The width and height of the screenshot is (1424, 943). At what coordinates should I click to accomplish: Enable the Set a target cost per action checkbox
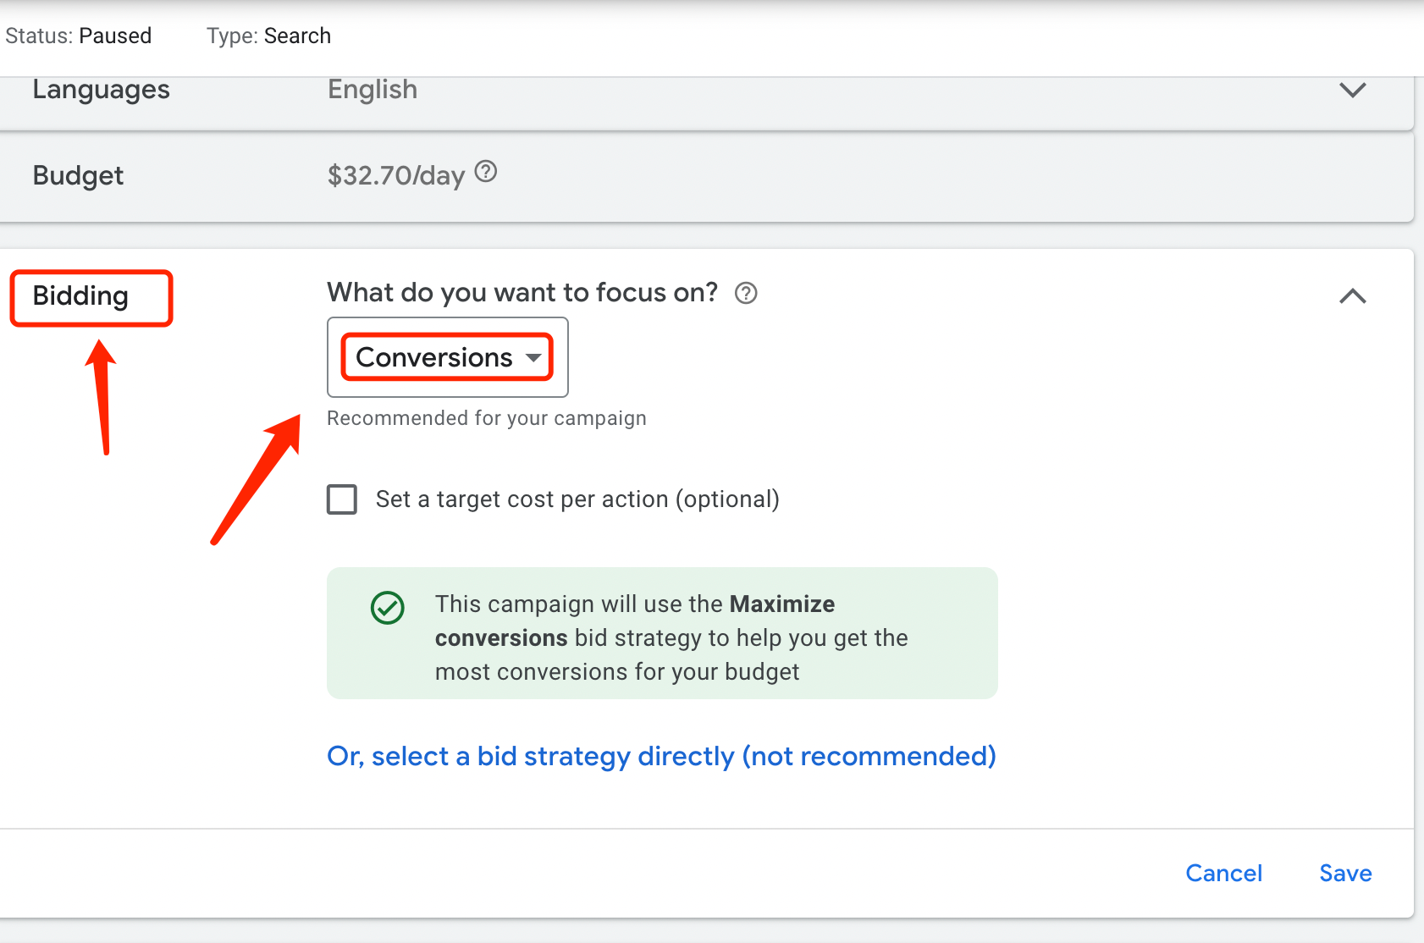coord(342,499)
